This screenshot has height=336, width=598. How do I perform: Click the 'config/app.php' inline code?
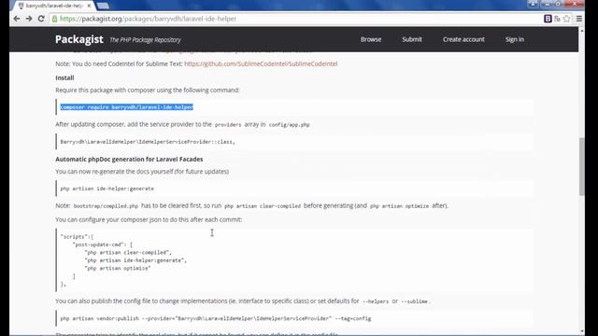(x=289, y=124)
